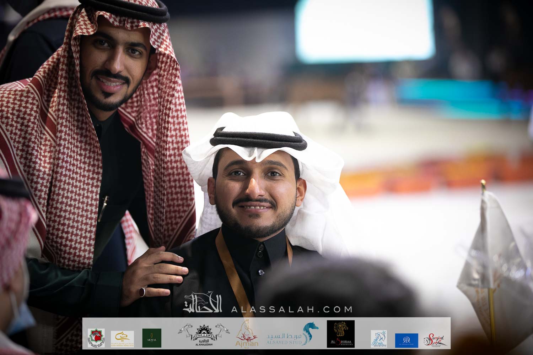Click the ALASSALAH.COM watermark text
This screenshot has height=355, width=533.
pos(292,309)
